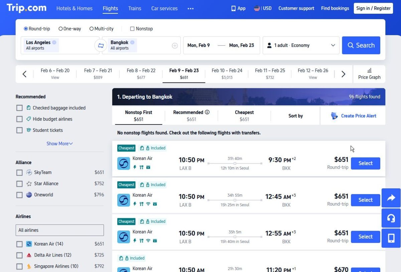The image size is (401, 272).
Task: Type in the All airlines search field
Action: 59,230
